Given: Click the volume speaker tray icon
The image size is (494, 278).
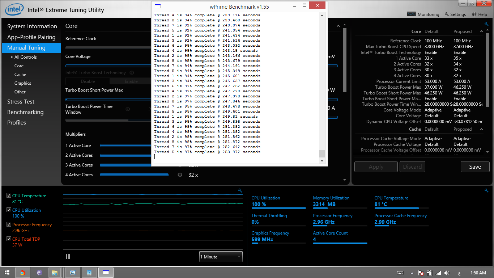Looking at the screenshot, I should coord(447,273).
